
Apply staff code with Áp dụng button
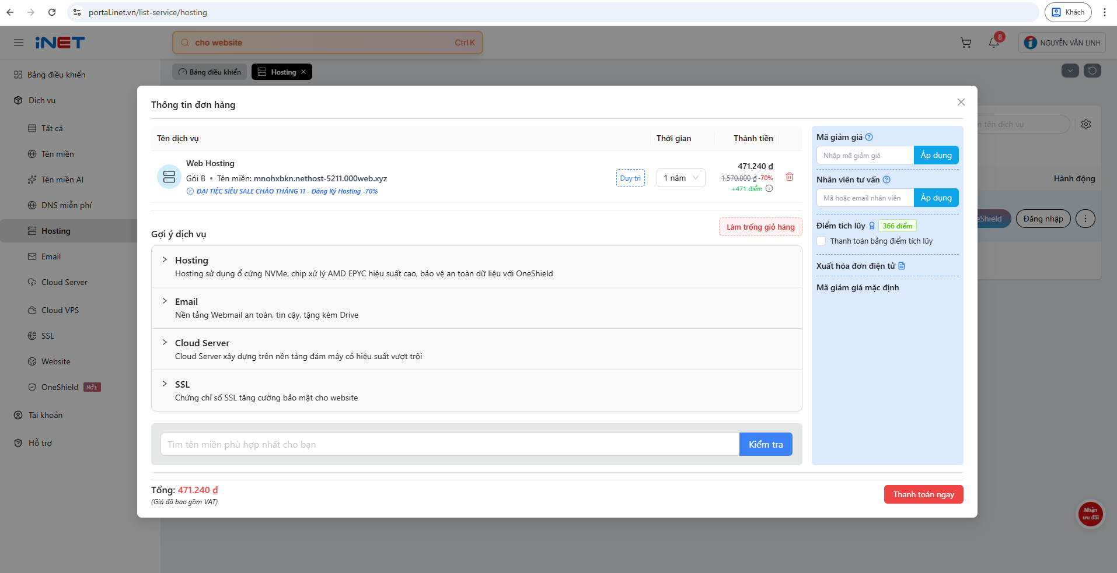point(936,198)
